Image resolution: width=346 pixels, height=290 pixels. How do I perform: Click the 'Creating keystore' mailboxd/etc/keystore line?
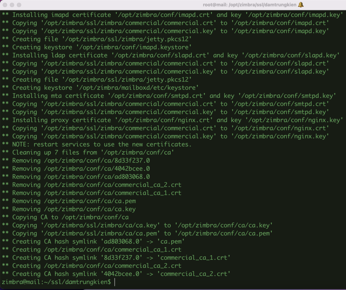point(100,88)
